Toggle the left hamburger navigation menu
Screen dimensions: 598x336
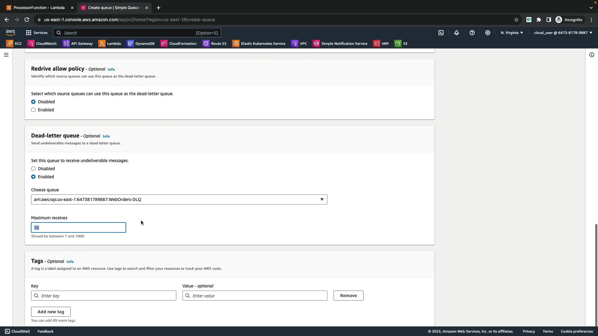point(6,55)
